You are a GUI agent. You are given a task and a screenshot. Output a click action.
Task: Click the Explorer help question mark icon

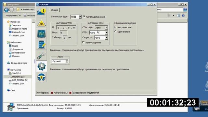tap(183, 16)
